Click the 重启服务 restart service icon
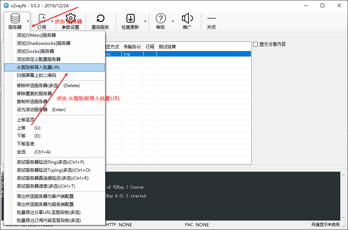 100,18
